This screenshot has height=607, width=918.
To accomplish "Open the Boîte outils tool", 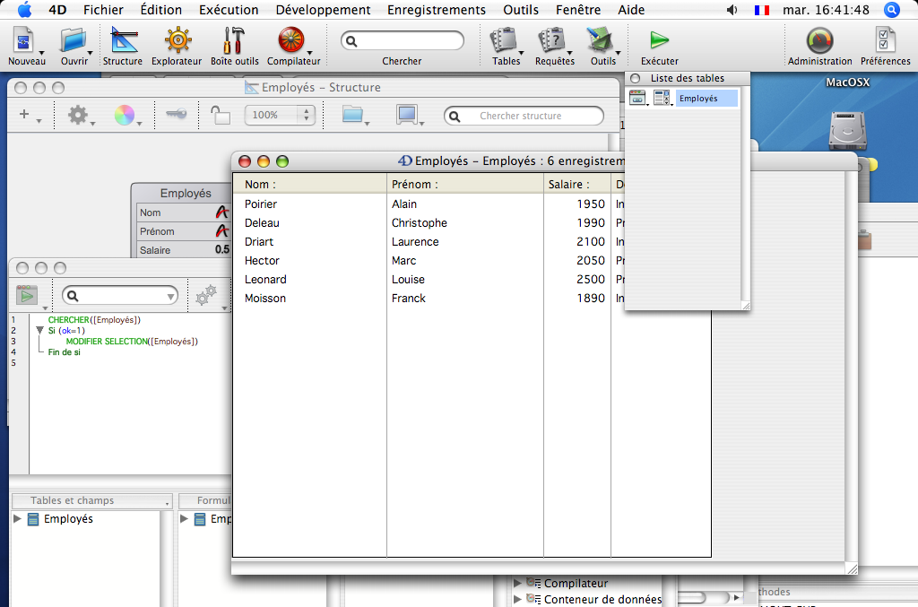I will pyautogui.click(x=234, y=46).
